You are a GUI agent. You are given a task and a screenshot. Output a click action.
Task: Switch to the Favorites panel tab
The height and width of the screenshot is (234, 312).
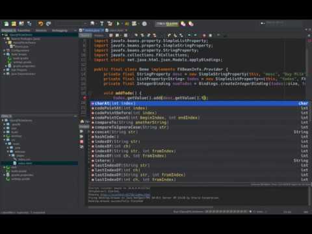tap(24, 31)
